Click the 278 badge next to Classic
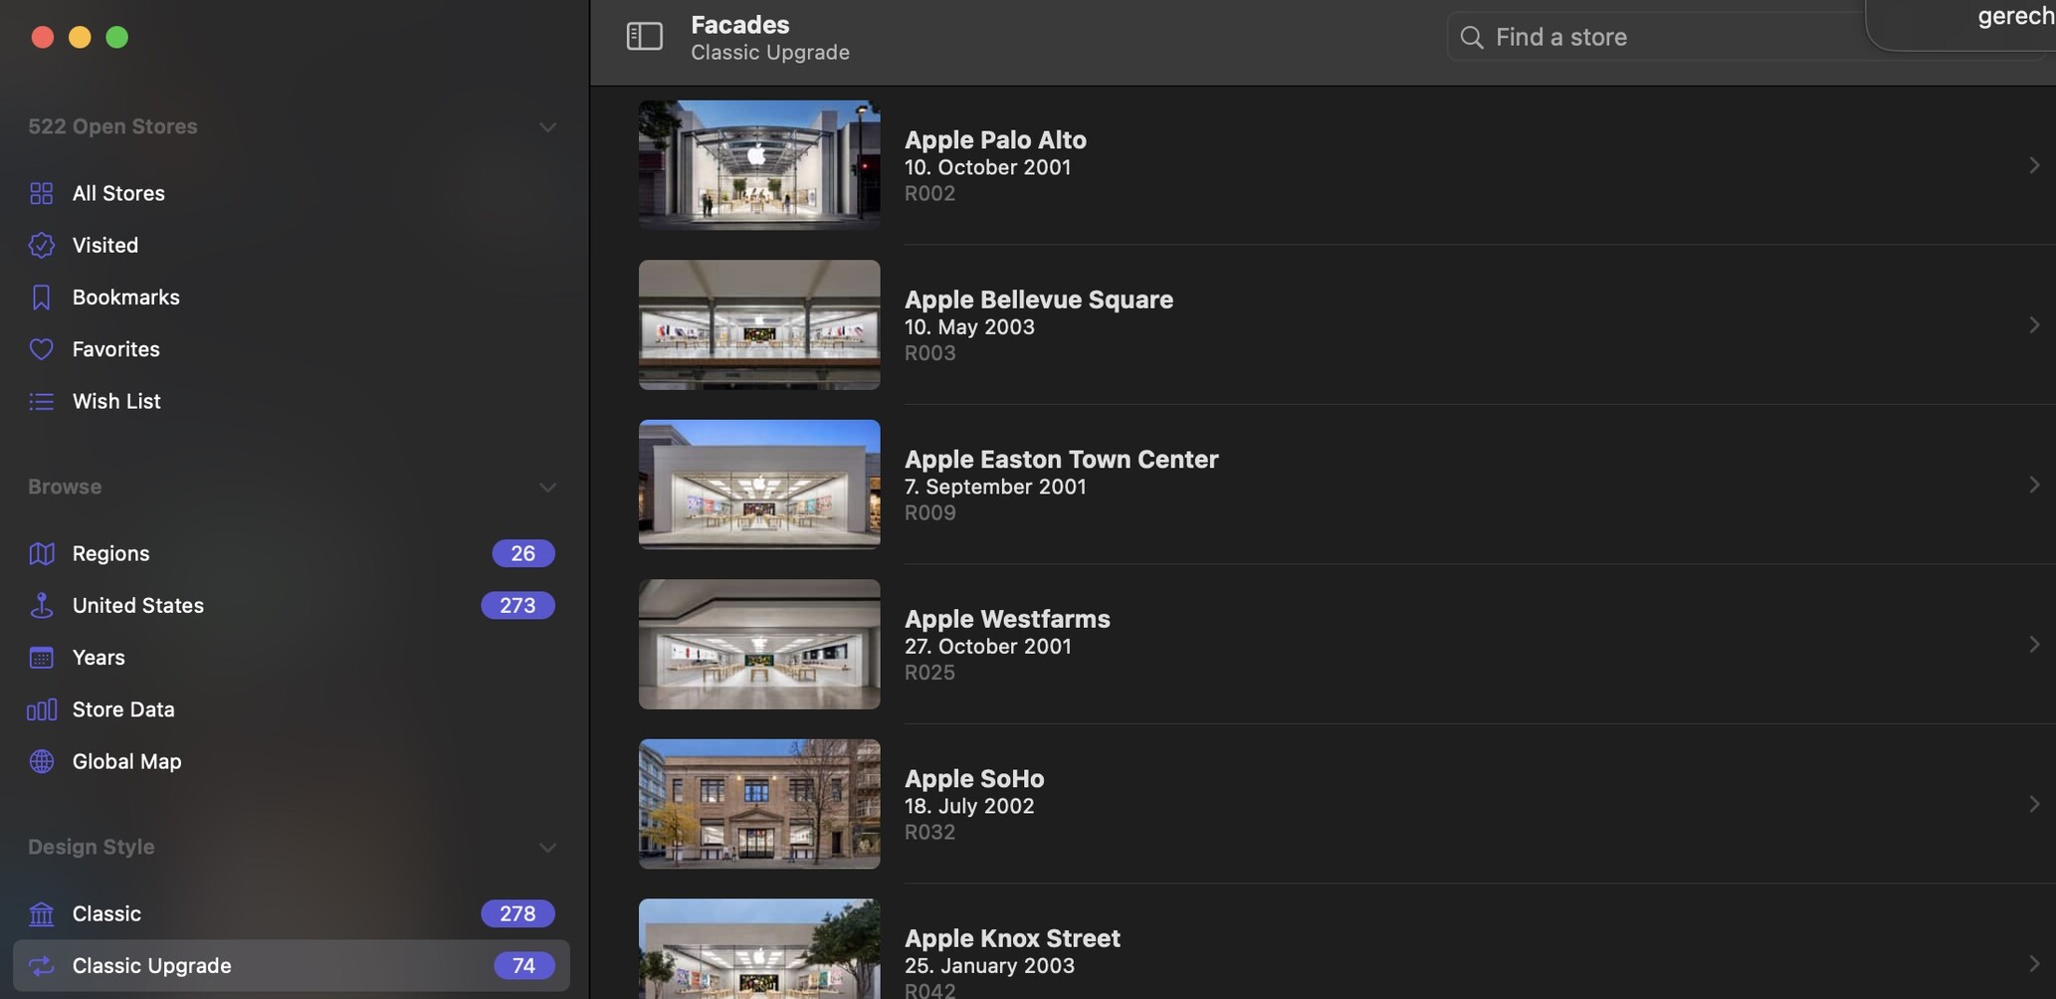Image resolution: width=2056 pixels, height=999 pixels. pyautogui.click(x=517, y=913)
